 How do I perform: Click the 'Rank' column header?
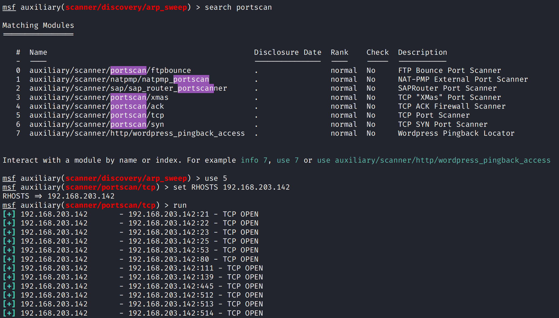pos(339,52)
